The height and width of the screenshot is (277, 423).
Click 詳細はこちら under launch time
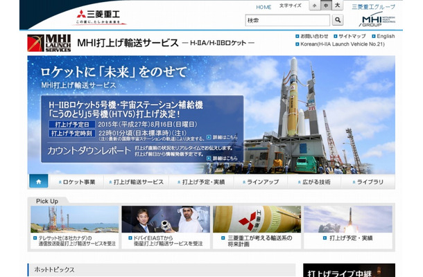click(223, 137)
